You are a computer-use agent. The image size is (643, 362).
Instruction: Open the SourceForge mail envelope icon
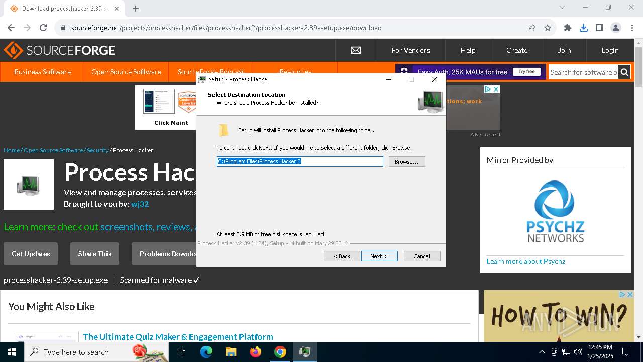click(356, 50)
